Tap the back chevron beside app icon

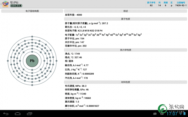point(1,4)
